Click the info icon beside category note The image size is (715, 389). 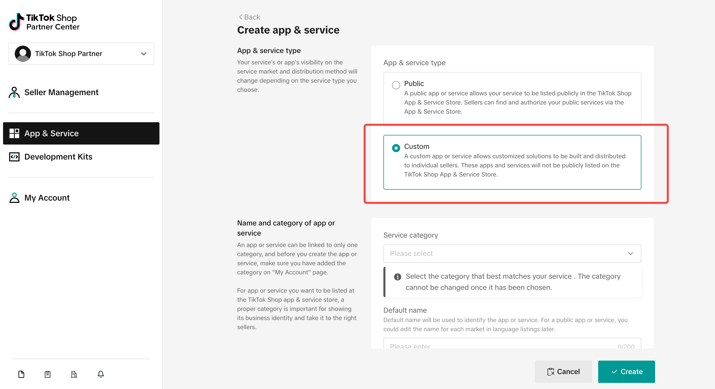tap(397, 277)
